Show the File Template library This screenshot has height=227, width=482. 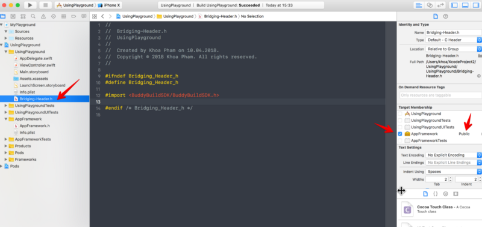pos(425,193)
